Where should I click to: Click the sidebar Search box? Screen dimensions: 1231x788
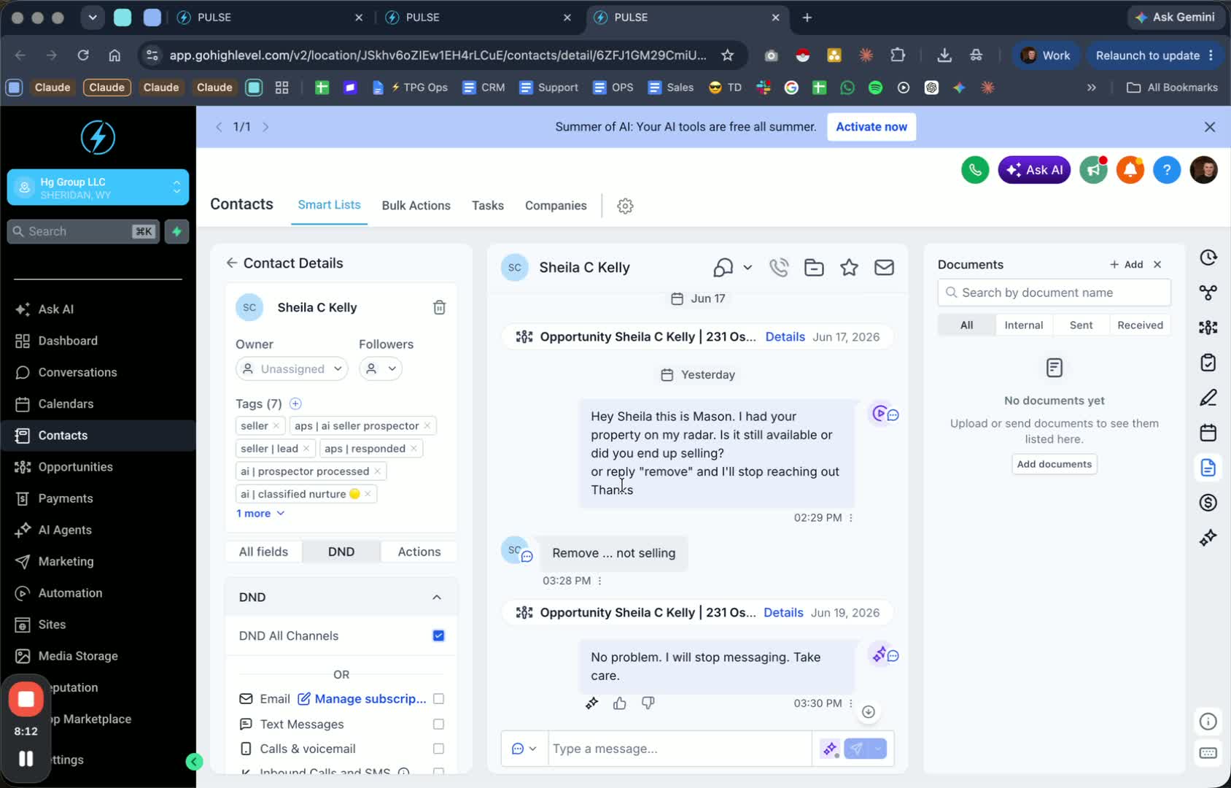coord(83,231)
